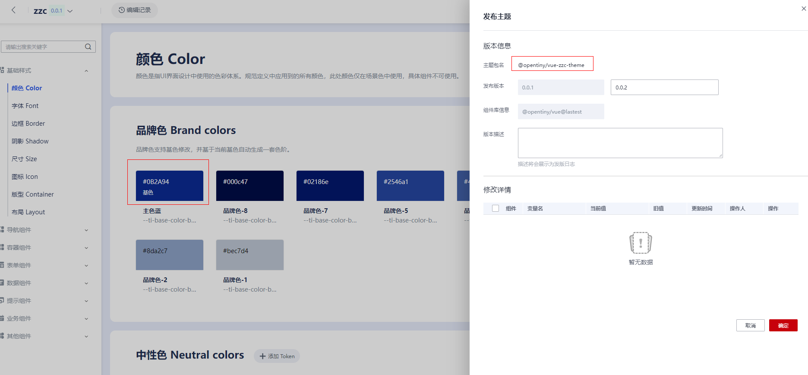
Task: Open the 版型 Container menu item
Action: [x=33, y=194]
